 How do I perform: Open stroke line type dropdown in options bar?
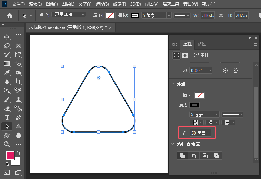(182, 15)
